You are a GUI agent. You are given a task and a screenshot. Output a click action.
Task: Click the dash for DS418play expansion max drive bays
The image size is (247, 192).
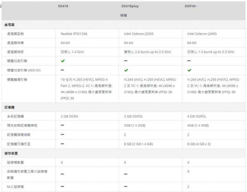tap(126, 174)
